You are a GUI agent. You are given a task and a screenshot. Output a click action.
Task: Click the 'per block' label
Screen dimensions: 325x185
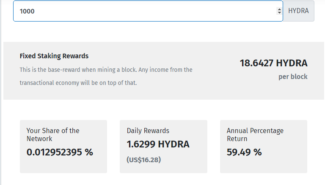[x=293, y=76]
